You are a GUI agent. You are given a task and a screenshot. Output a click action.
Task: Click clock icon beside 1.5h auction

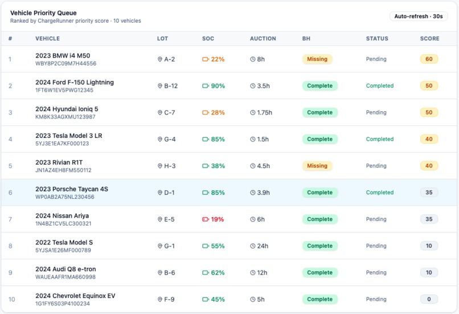(x=253, y=139)
